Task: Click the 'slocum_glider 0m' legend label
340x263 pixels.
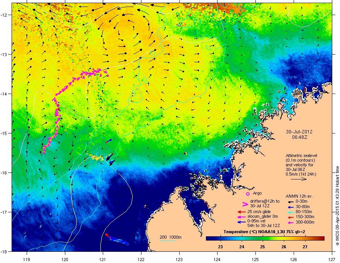Action: tap(263, 217)
